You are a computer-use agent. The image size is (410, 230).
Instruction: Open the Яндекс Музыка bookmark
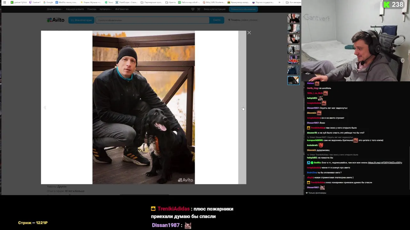(x=91, y=2)
